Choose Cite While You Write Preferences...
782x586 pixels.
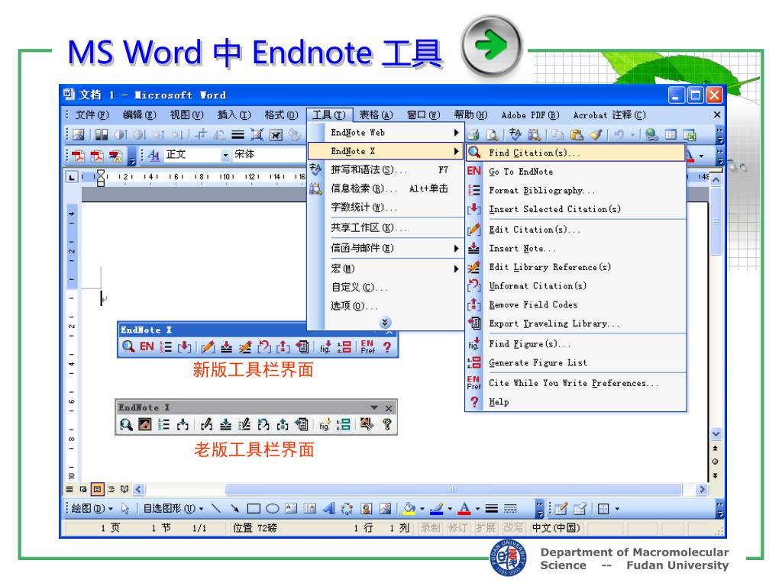576,383
